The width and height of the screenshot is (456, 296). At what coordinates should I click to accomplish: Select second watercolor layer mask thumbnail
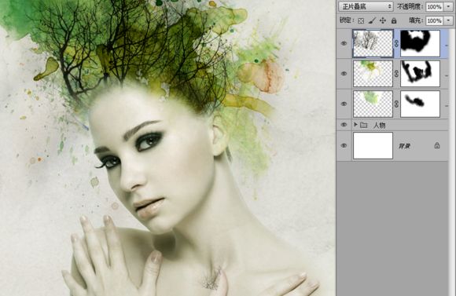pyautogui.click(x=421, y=74)
